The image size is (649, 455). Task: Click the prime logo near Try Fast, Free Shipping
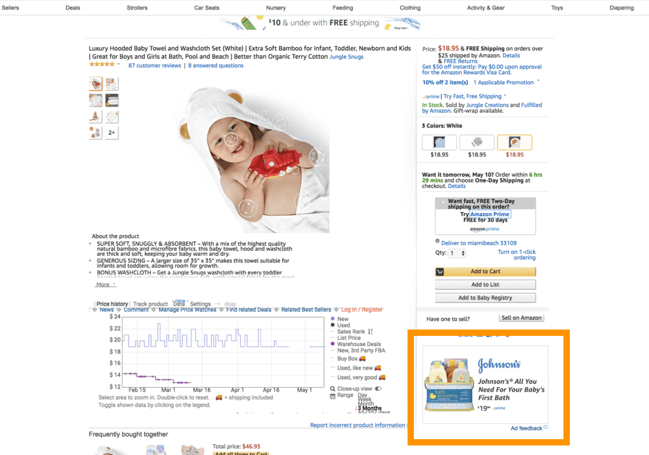(431, 96)
